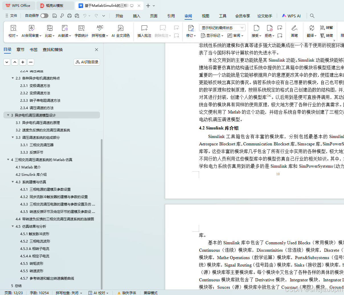
Task: Click the save document icon
Action: click(55, 16)
